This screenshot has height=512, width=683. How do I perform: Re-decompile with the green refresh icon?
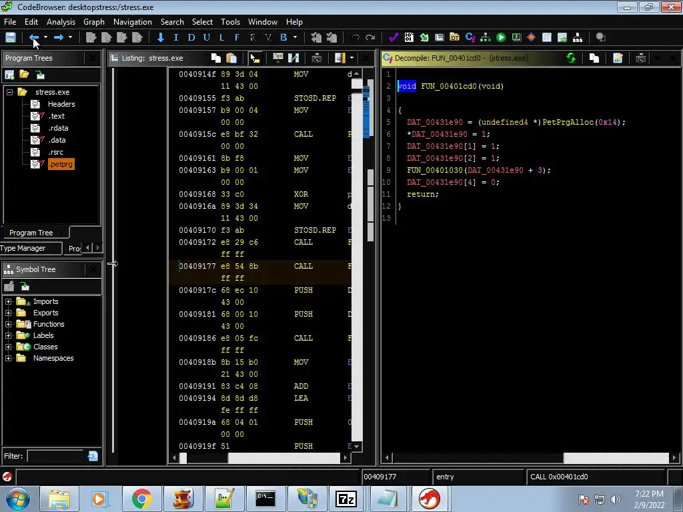pyautogui.click(x=571, y=58)
